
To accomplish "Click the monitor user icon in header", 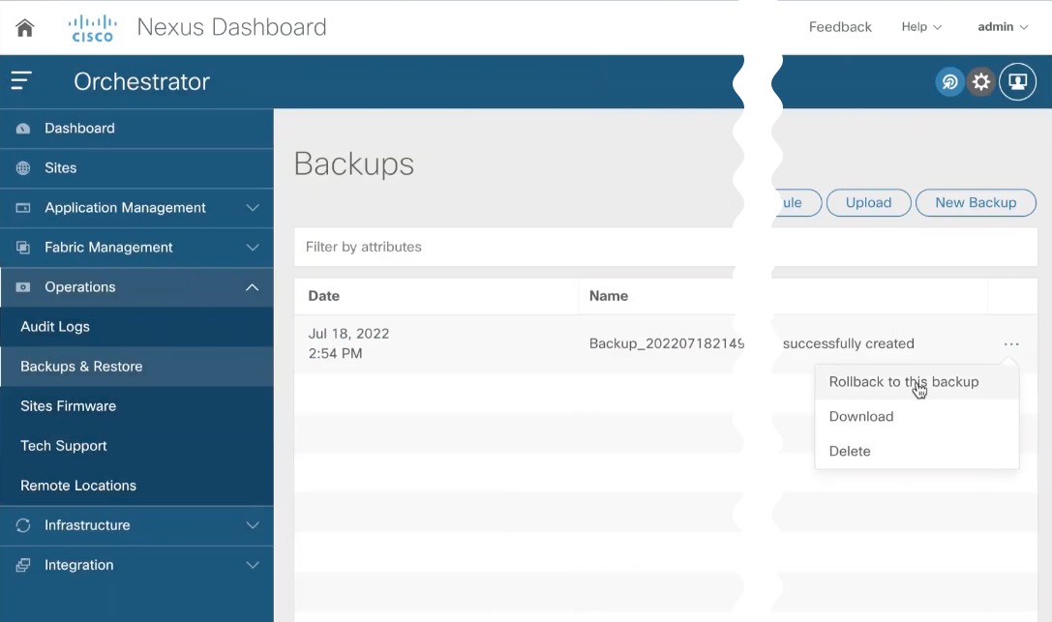I will 1018,82.
